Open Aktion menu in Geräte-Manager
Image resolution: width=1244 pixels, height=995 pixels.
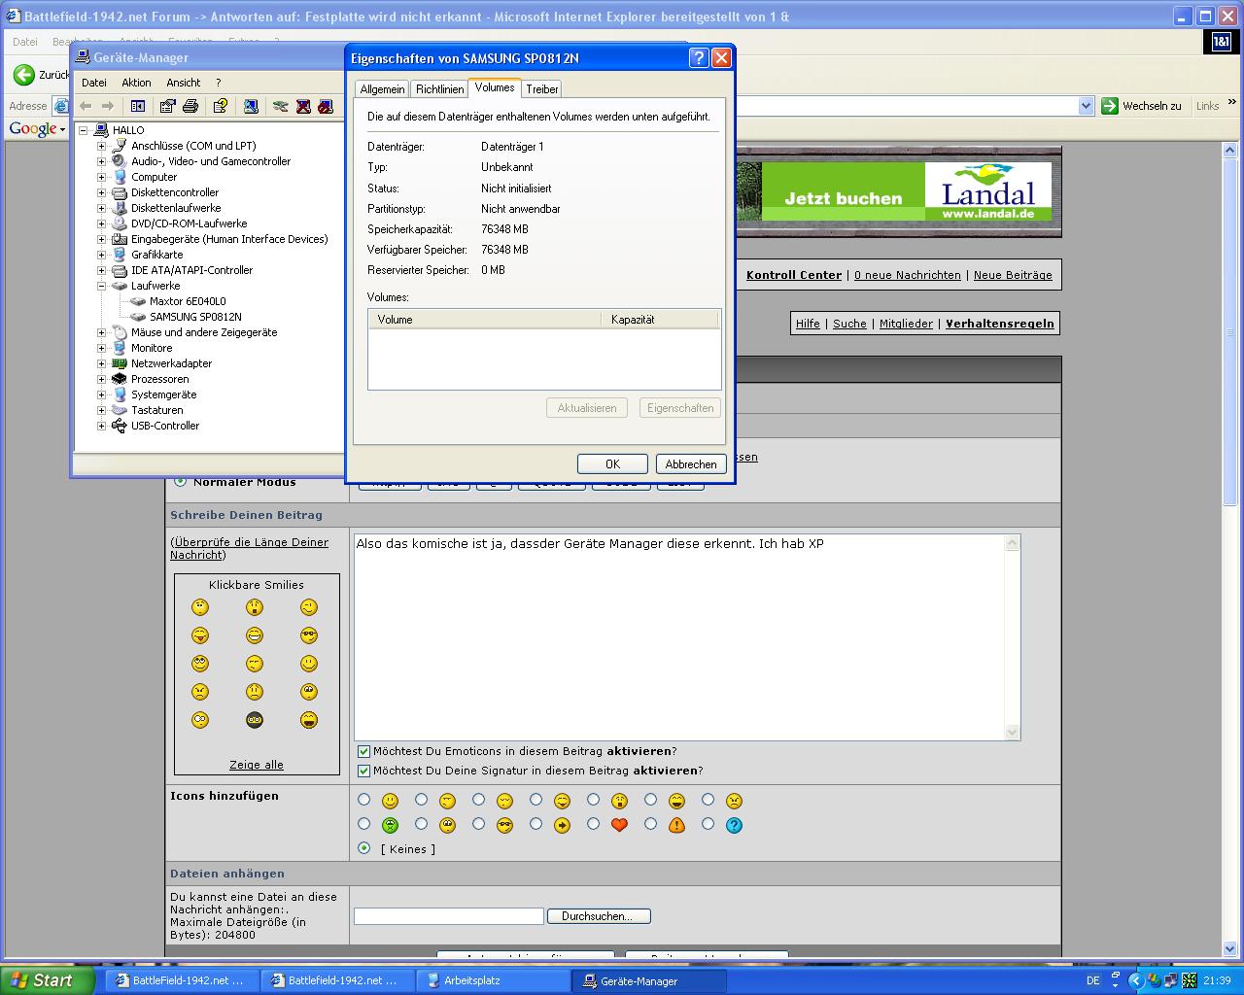point(136,83)
